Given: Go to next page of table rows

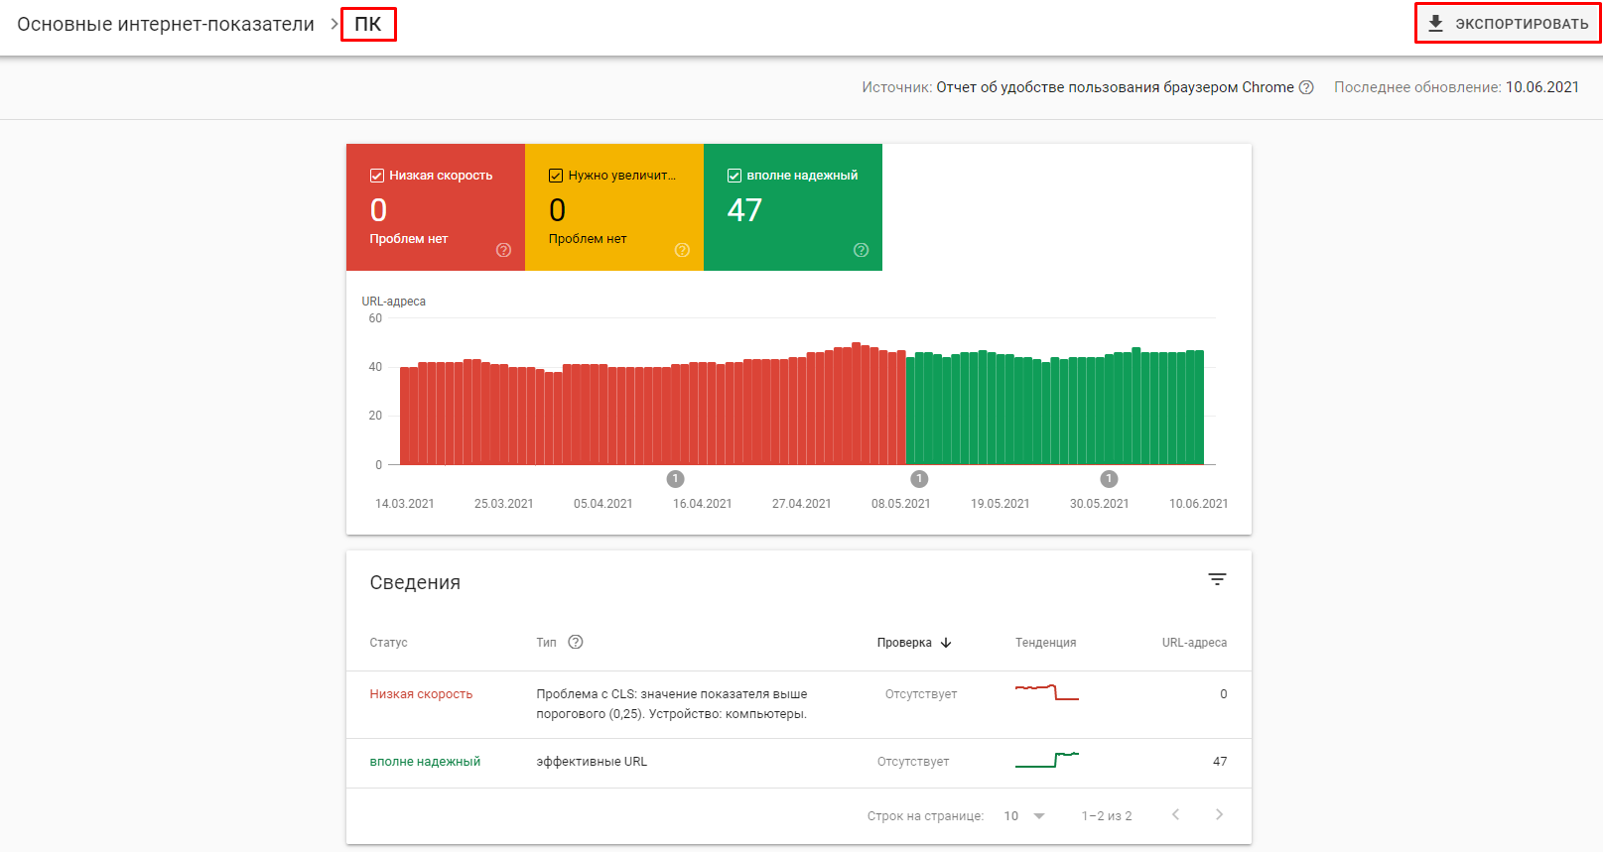Looking at the screenshot, I should [x=1219, y=815].
